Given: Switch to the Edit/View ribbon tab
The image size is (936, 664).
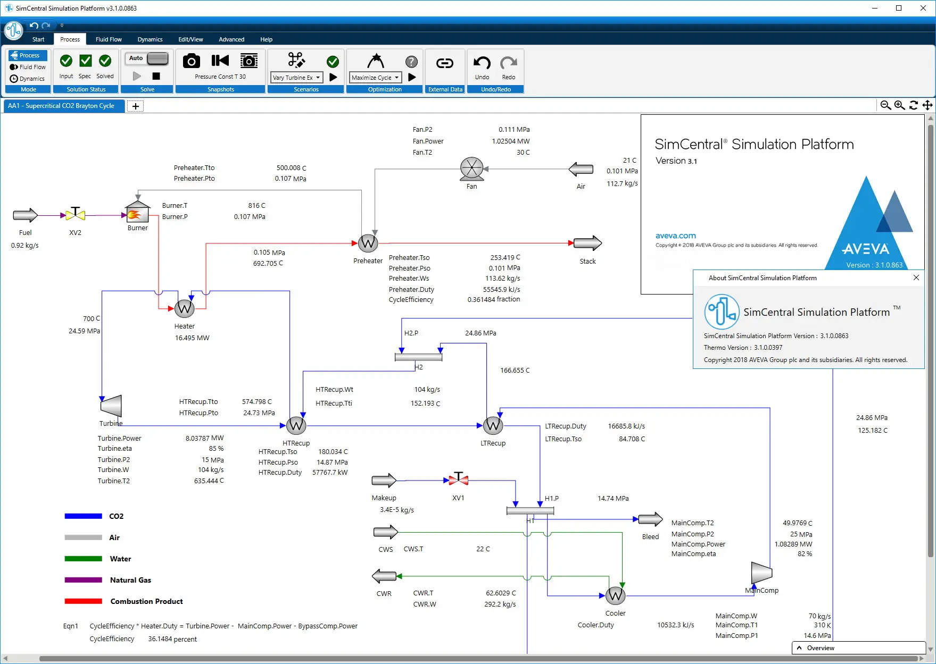Looking at the screenshot, I should pos(190,39).
